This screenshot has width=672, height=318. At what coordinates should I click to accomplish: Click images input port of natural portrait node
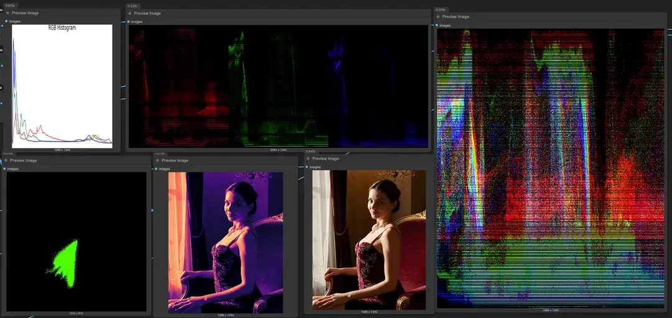(306, 167)
